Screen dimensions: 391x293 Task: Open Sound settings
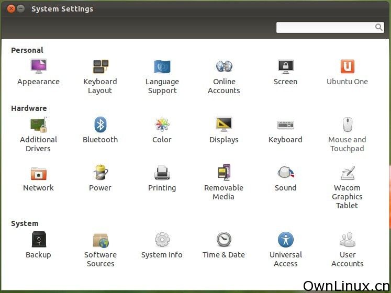(x=285, y=173)
